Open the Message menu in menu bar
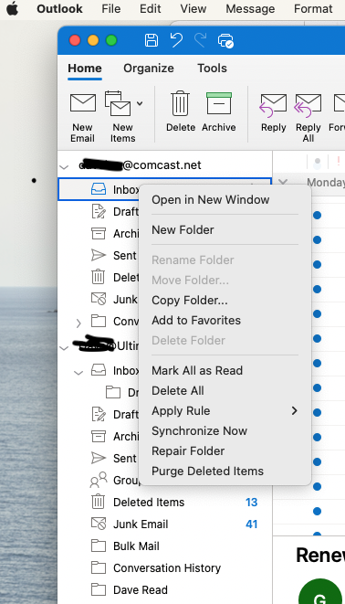Screen dimensions: 345x604 (x=250, y=8)
